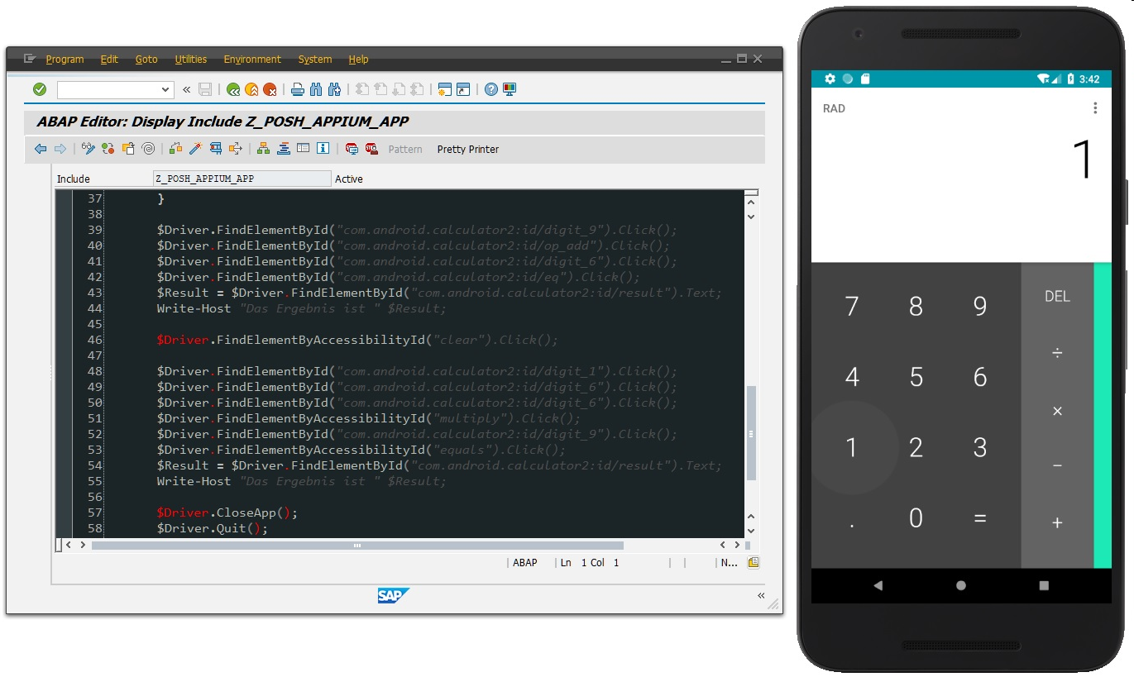Click the Pretty Printer button

coord(468,150)
